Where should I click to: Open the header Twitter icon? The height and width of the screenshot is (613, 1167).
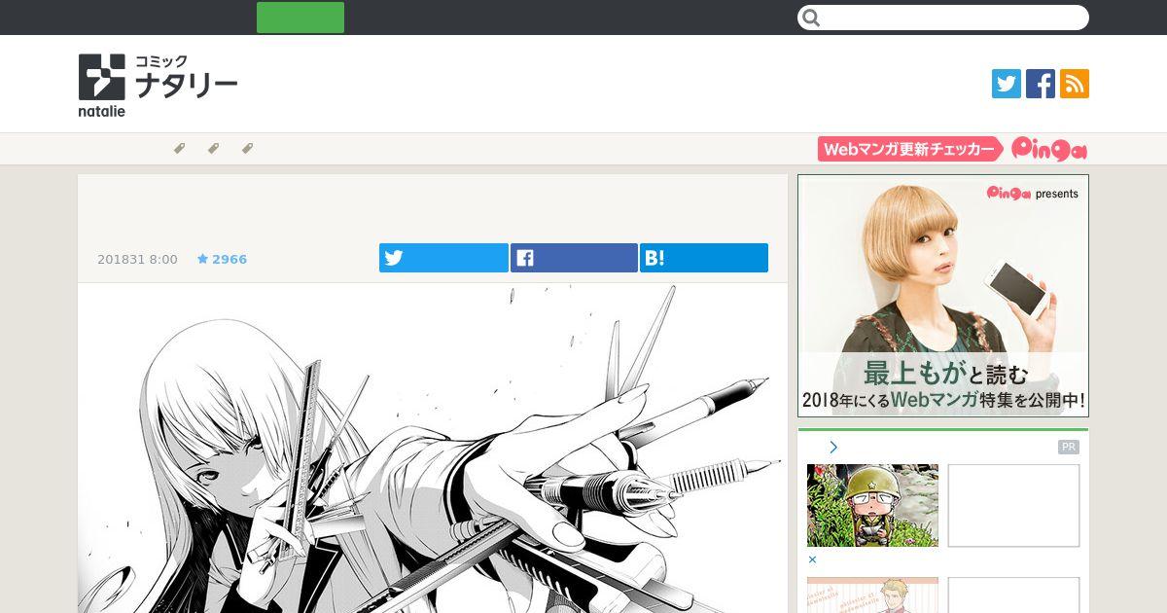coord(1007,84)
